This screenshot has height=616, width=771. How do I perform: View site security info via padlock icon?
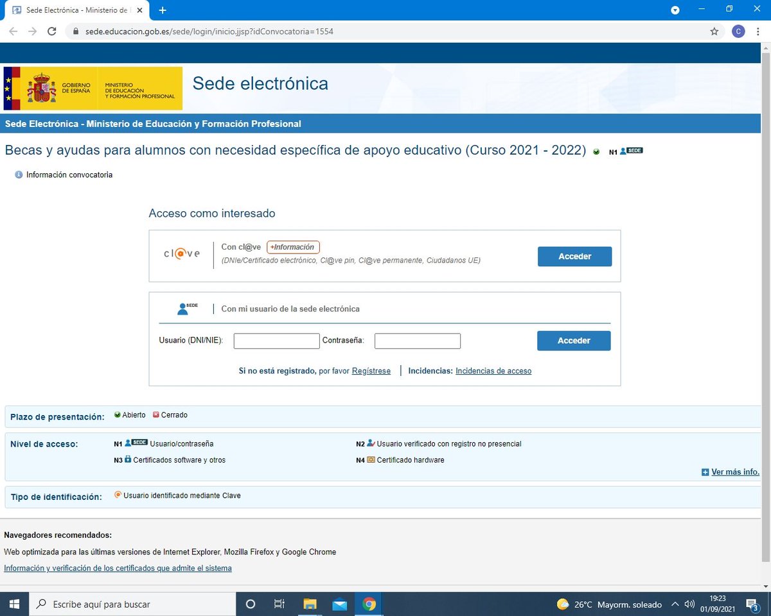[75, 31]
